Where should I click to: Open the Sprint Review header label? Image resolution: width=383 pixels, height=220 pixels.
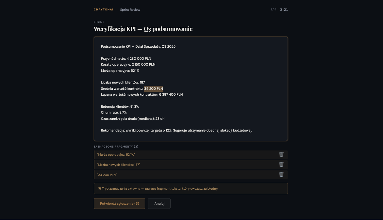(130, 10)
